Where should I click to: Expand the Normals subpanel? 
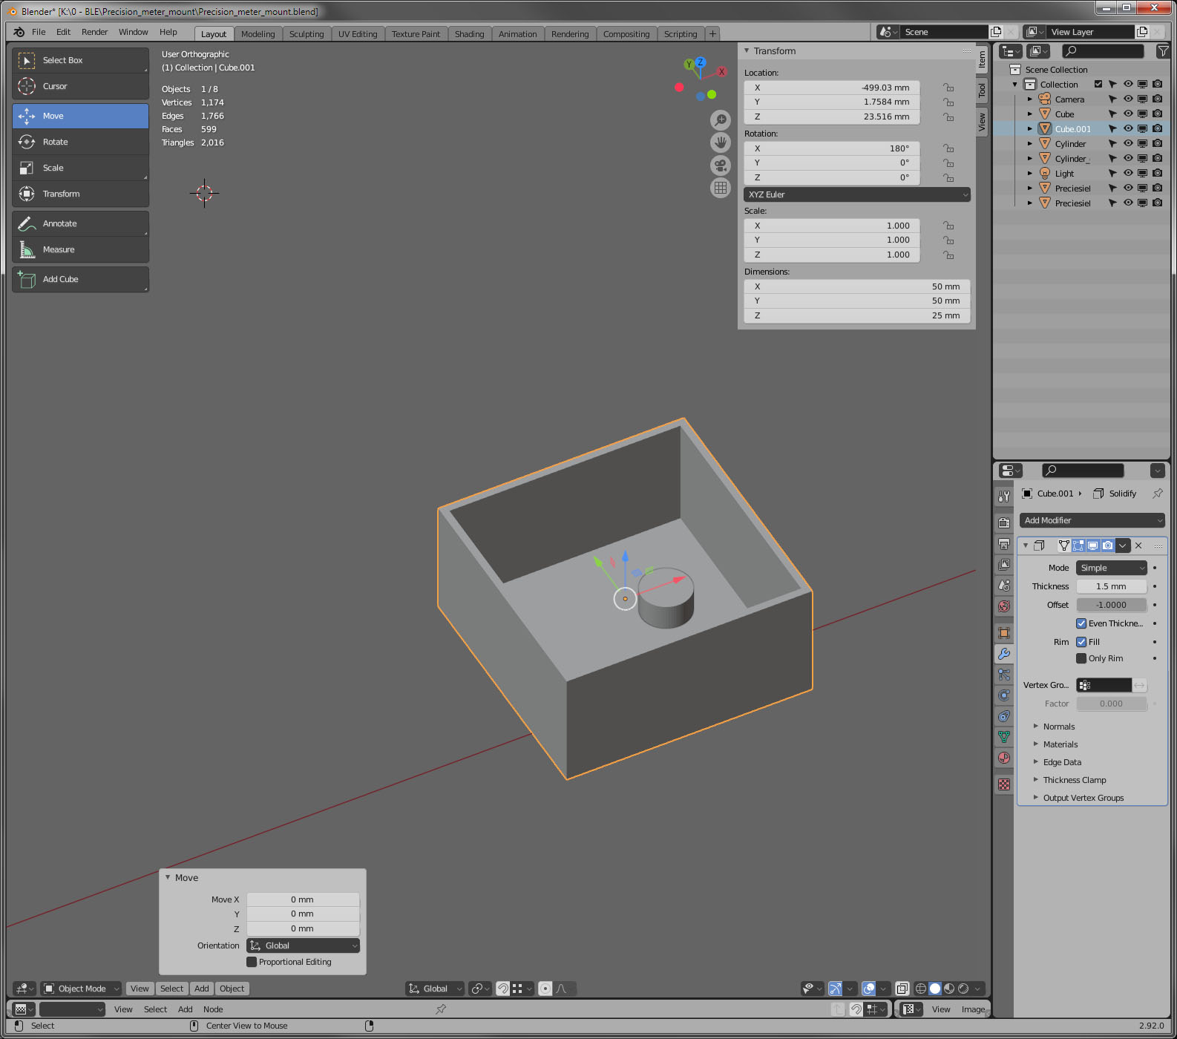pos(1058,727)
